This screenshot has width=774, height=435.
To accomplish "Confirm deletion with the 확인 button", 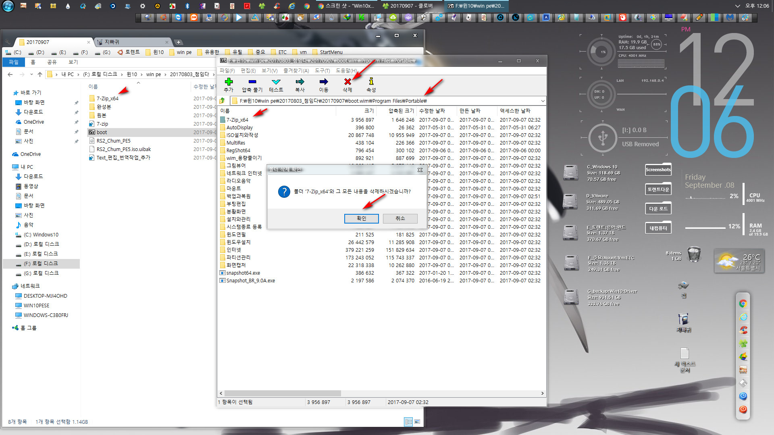I will pos(361,218).
